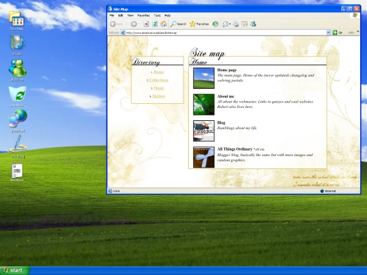Click the Stop loading icon
This screenshot has height=275, width=367.
click(146, 24)
